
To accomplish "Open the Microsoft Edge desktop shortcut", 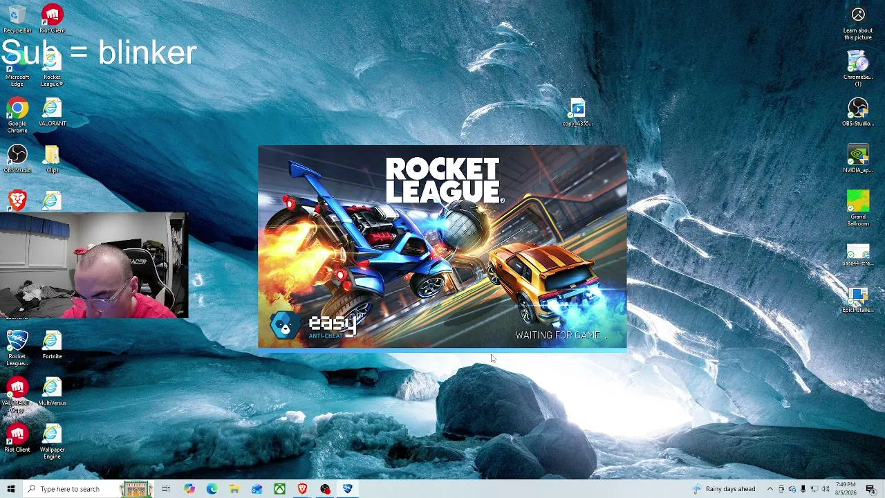I will click(x=17, y=69).
